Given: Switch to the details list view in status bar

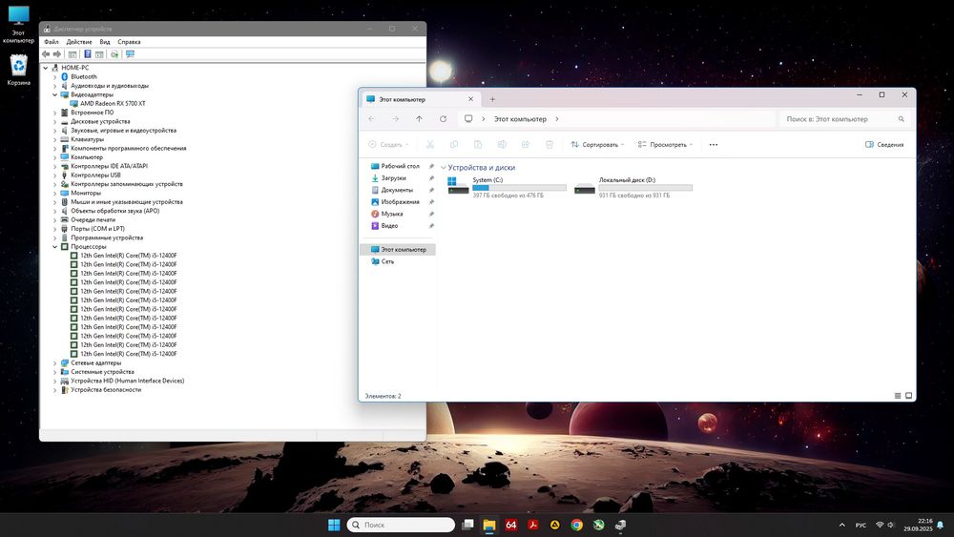Looking at the screenshot, I should point(898,396).
